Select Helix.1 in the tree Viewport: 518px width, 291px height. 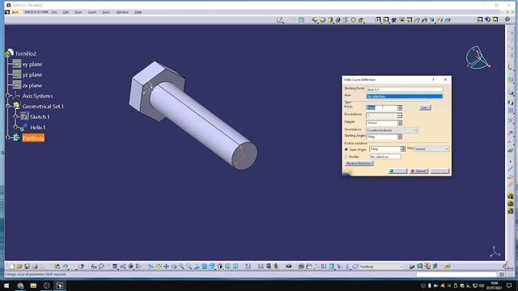coord(38,128)
